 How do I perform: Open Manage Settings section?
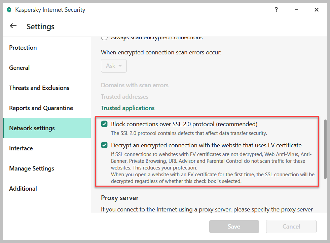tap(32, 168)
